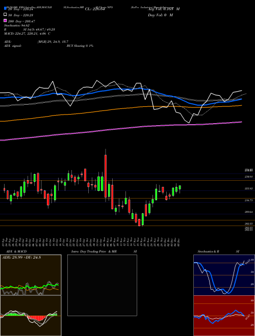The height and width of the screenshot is (336, 255).
Task: Click the 'SI 14/3: 48.67 / 49.23' value
Action: point(39,30)
